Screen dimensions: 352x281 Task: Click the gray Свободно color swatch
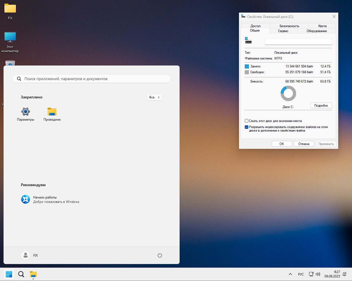(247, 72)
